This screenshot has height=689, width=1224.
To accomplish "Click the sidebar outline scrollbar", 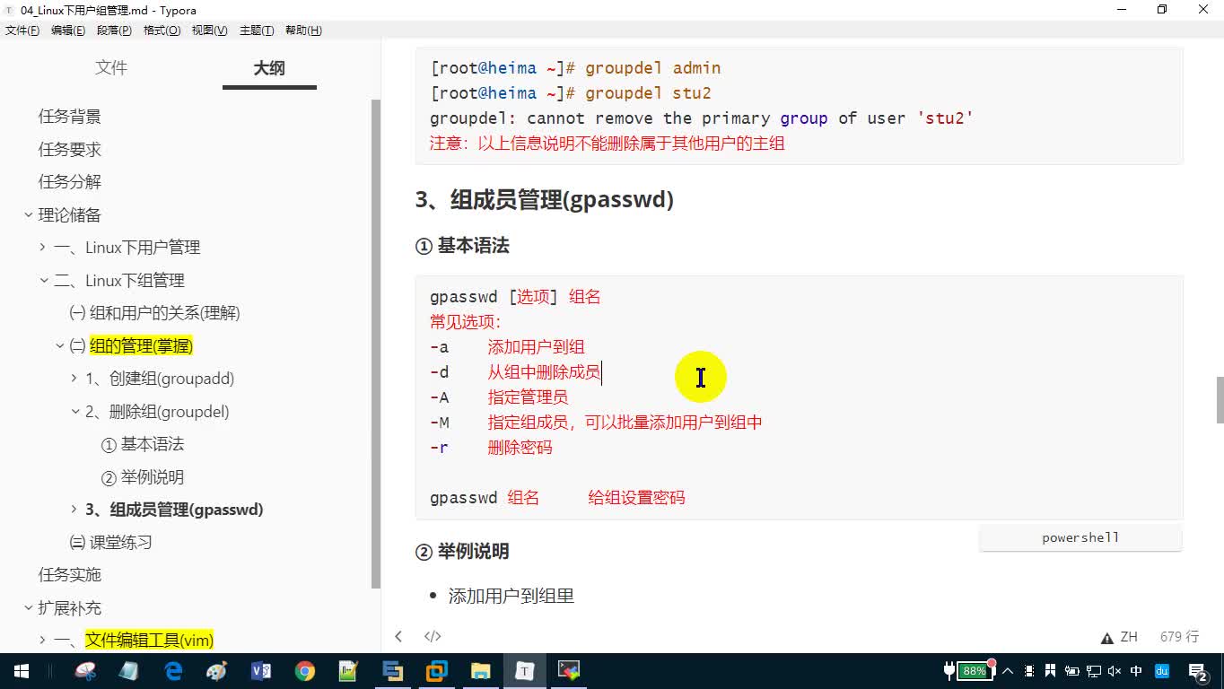I will point(375,344).
